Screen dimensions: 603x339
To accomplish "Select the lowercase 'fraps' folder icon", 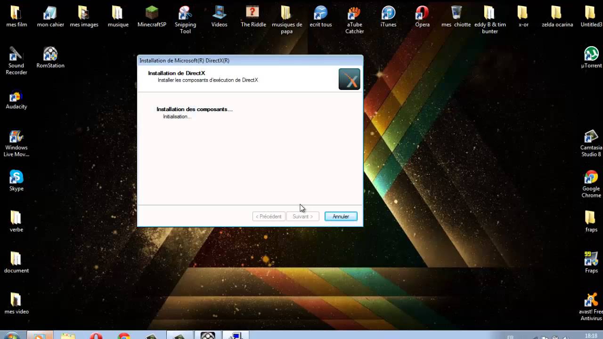I will pyautogui.click(x=591, y=221).
